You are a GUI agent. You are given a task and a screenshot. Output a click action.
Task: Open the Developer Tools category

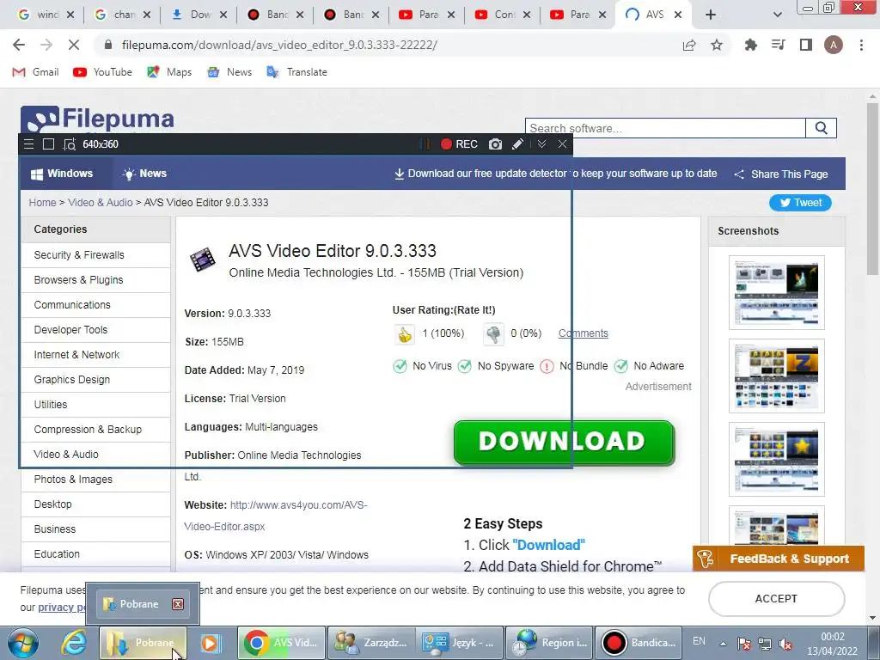95,330
